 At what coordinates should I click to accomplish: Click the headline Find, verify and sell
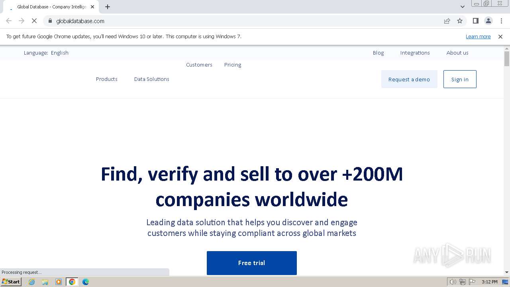252,187
